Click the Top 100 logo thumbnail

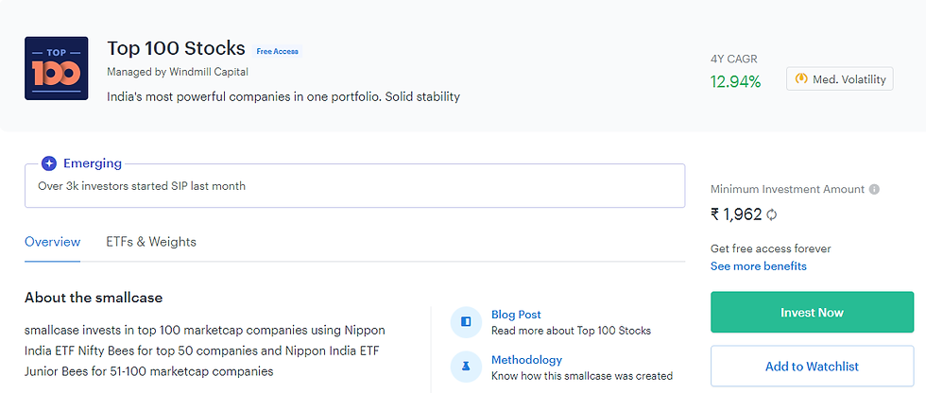[56, 69]
